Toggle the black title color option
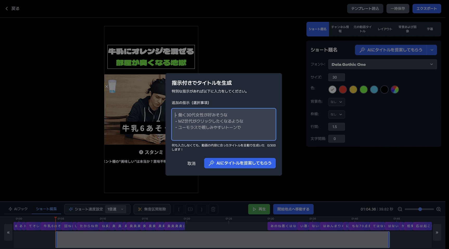Viewport: 449px width, 249px height. 384,90
